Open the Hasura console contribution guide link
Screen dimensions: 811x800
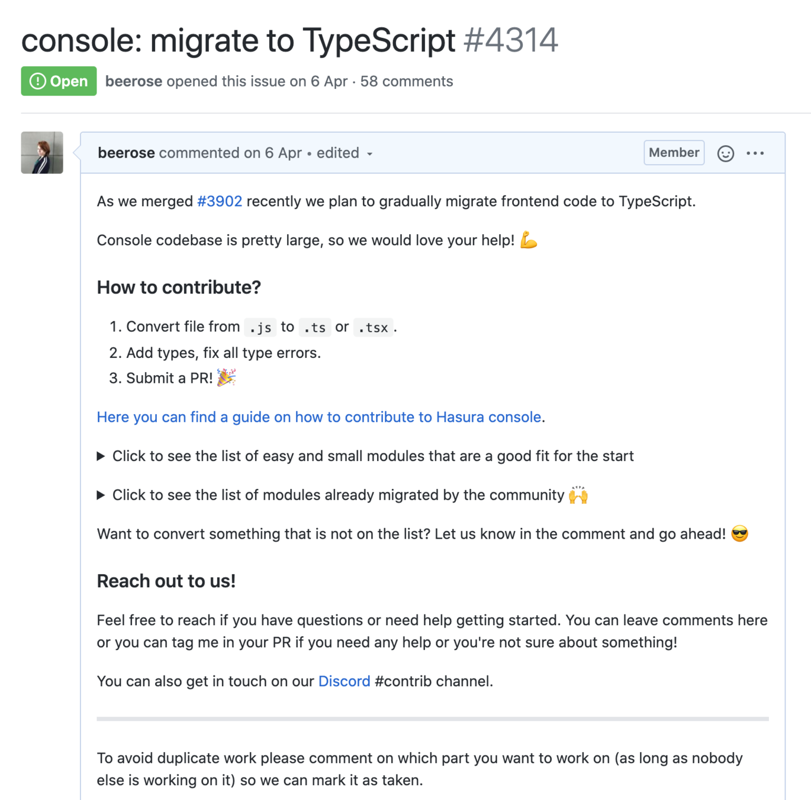pos(319,417)
